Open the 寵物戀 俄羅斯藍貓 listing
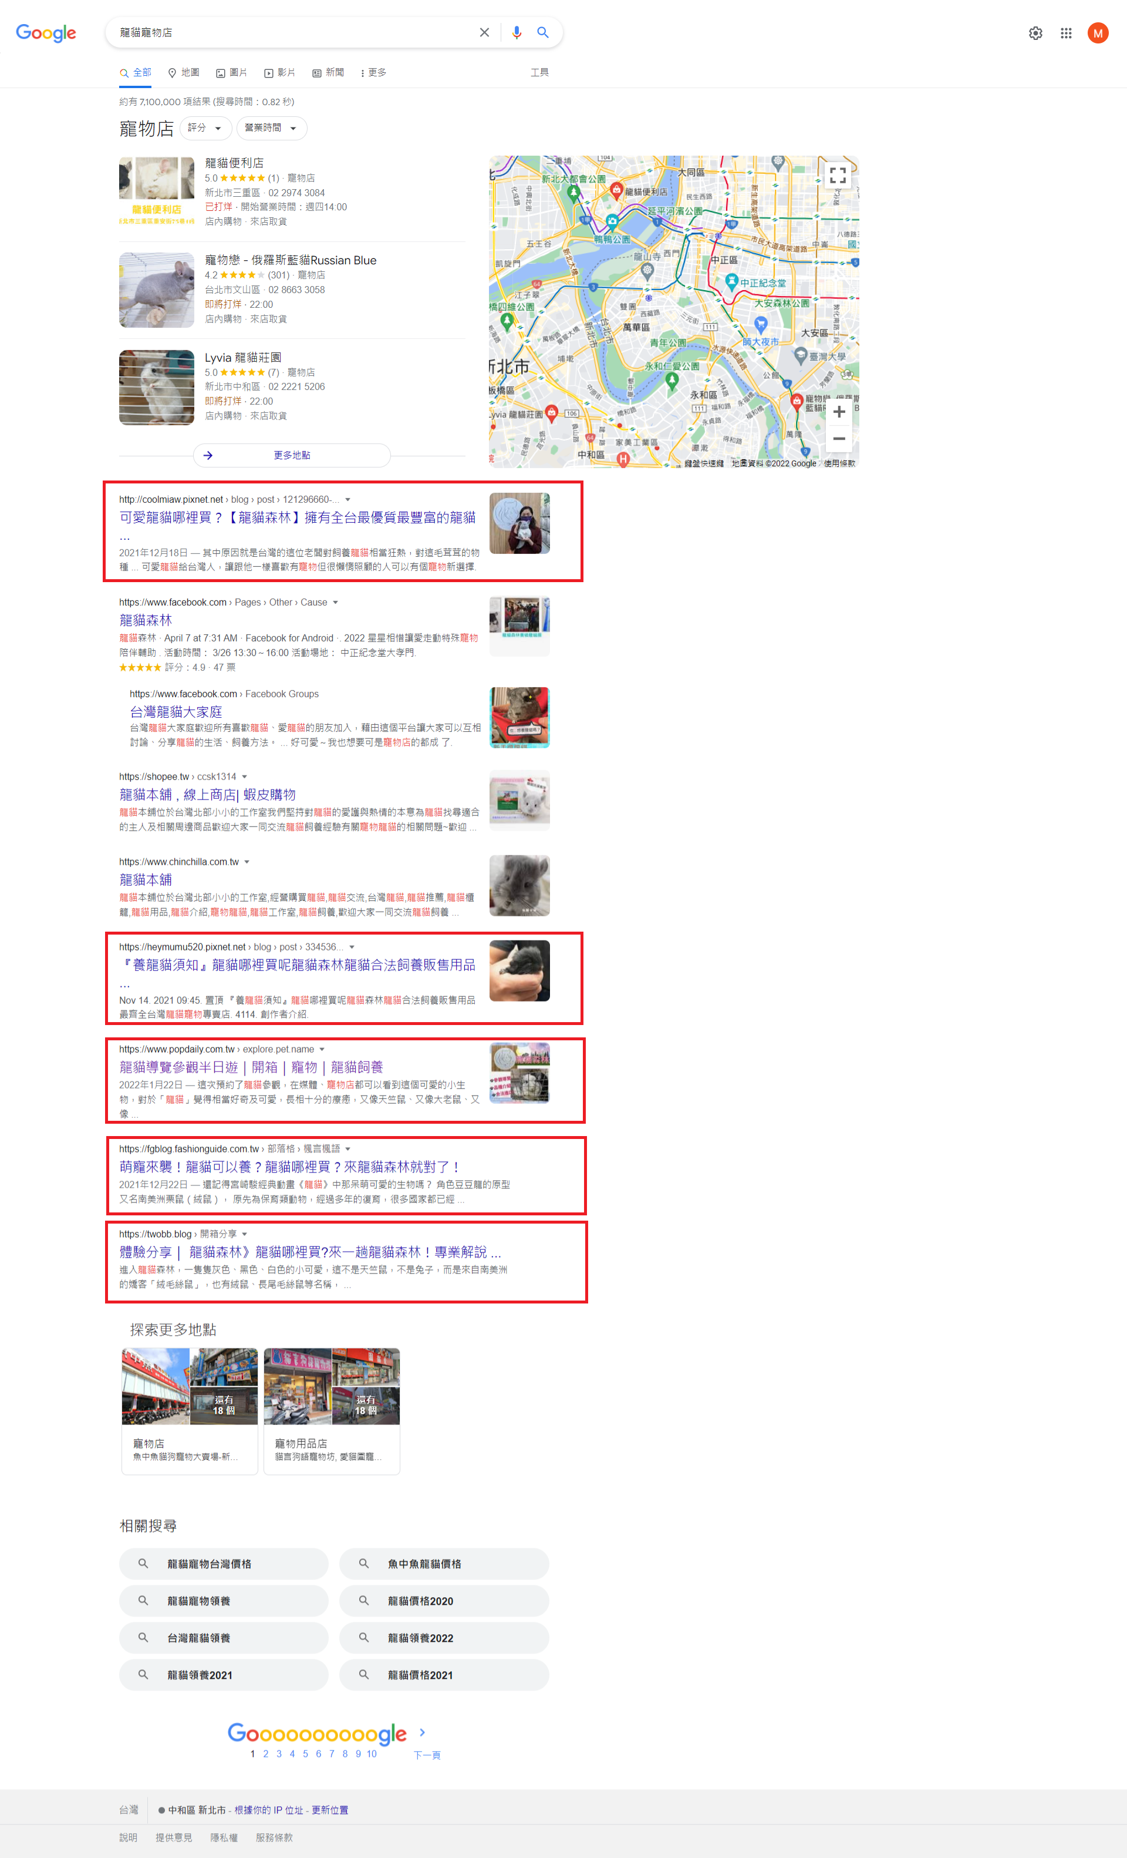 tap(291, 260)
